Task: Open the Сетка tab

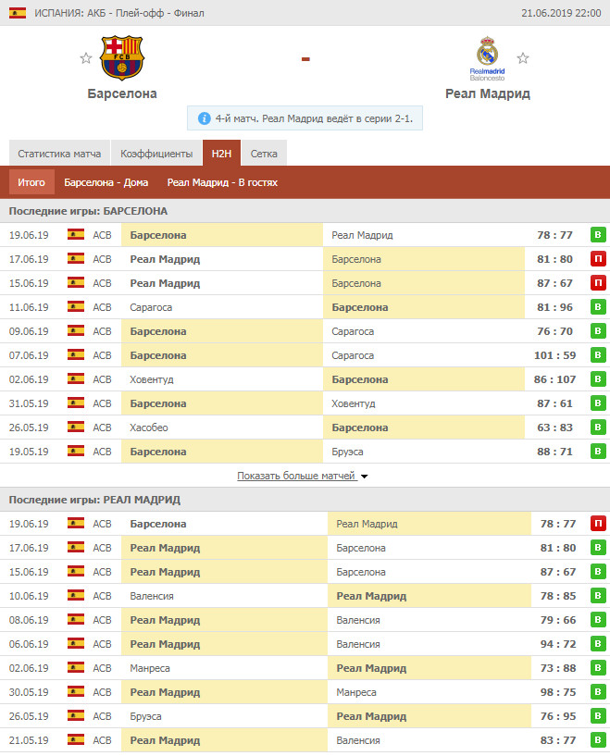Action: tap(264, 154)
